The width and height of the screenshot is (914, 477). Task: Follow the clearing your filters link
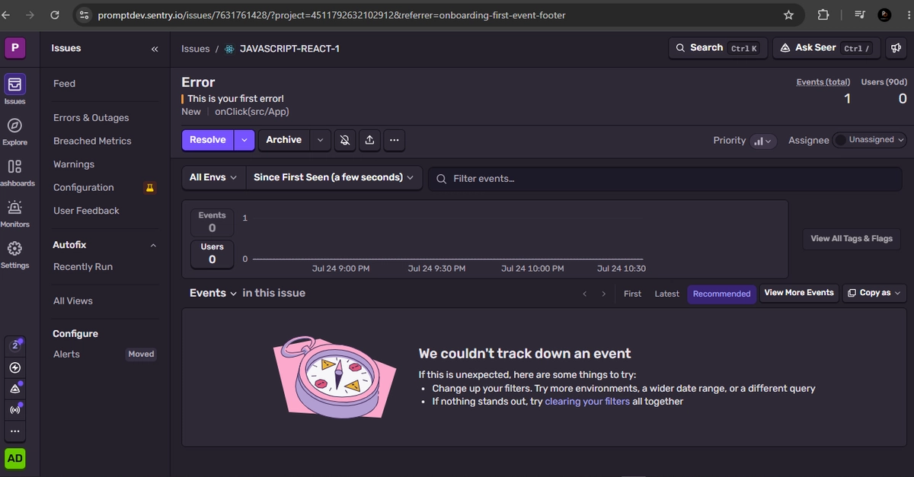[587, 402]
